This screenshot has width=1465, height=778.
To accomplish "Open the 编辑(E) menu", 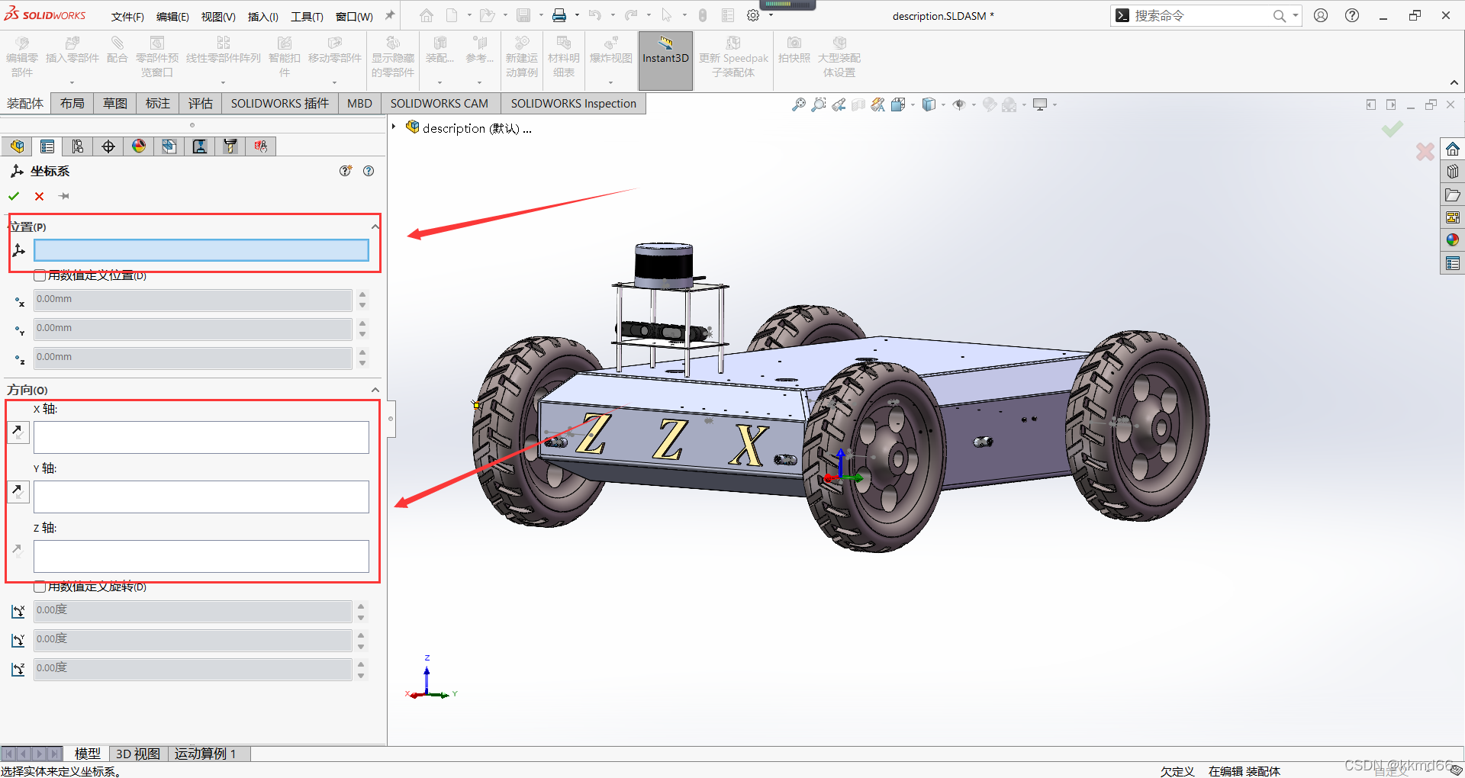I will [x=172, y=16].
